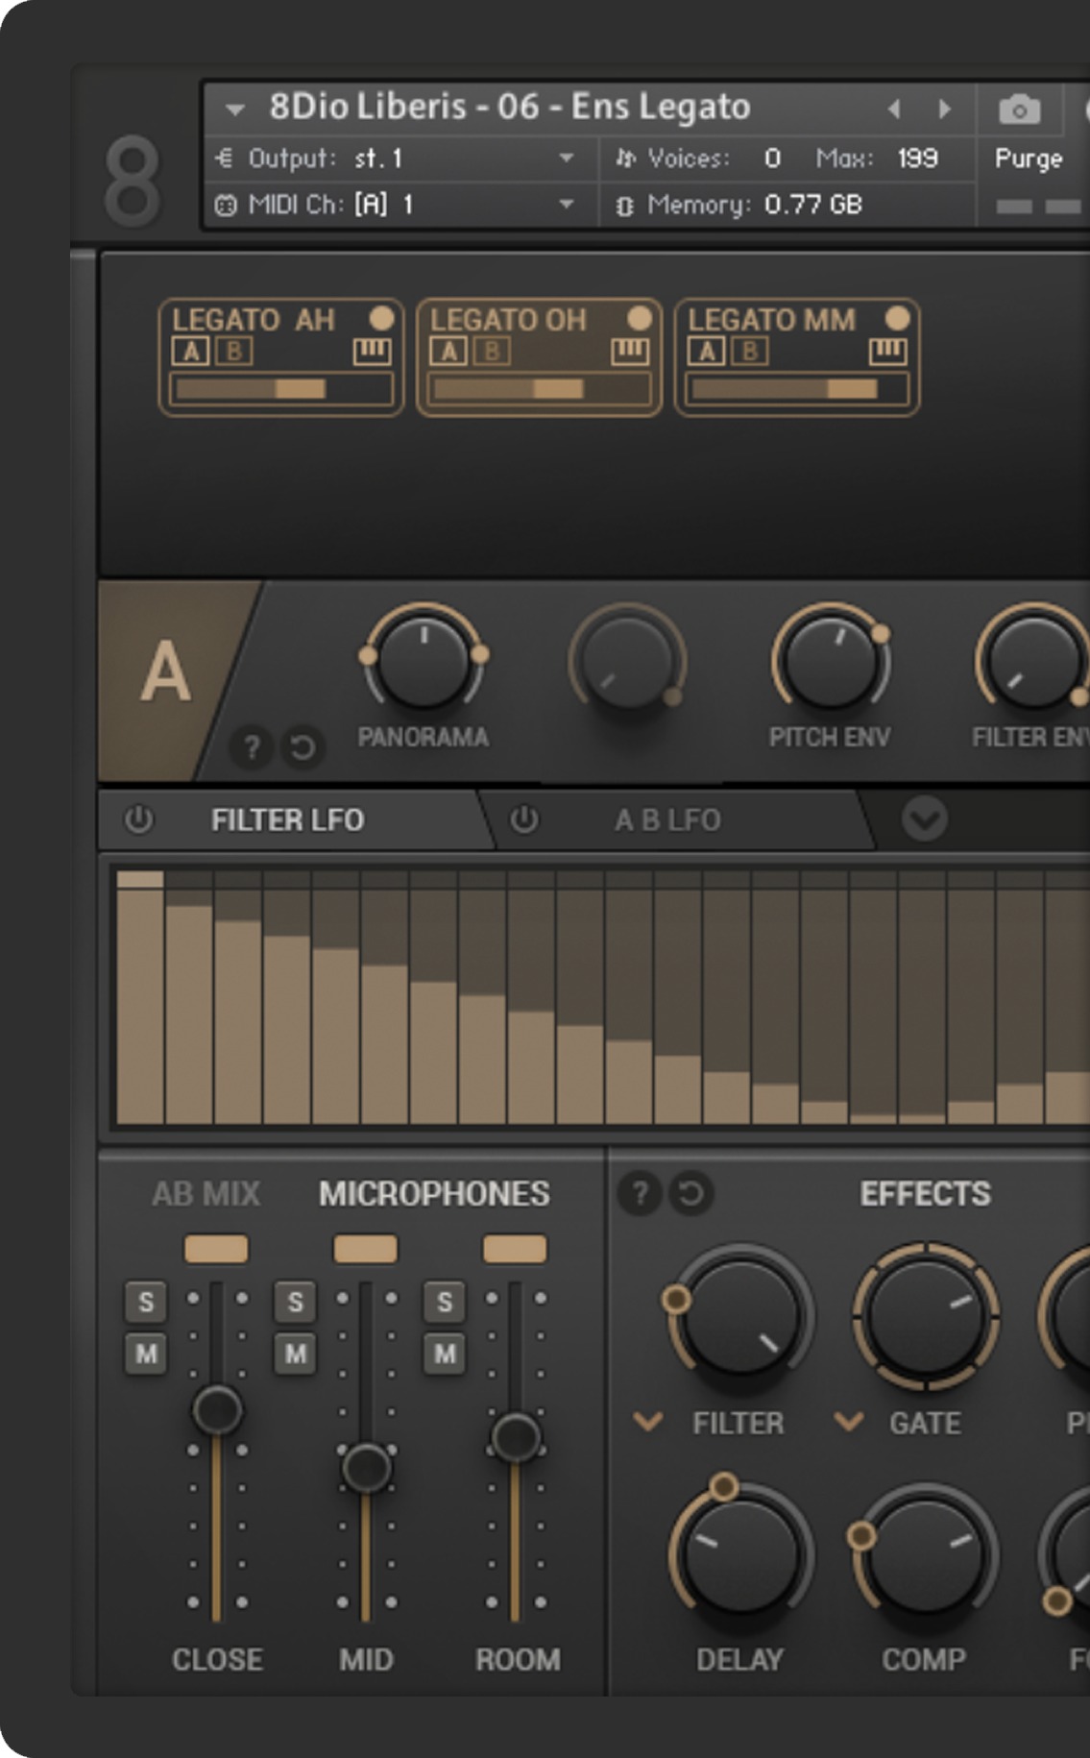
Task: Mute the Mid microphone
Action: 295,1354
